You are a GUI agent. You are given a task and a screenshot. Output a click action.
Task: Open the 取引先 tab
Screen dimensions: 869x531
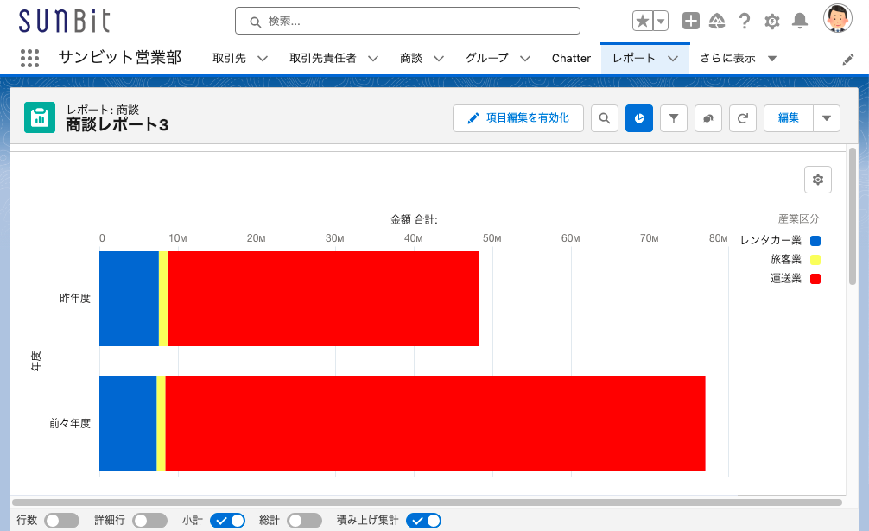[x=229, y=58]
